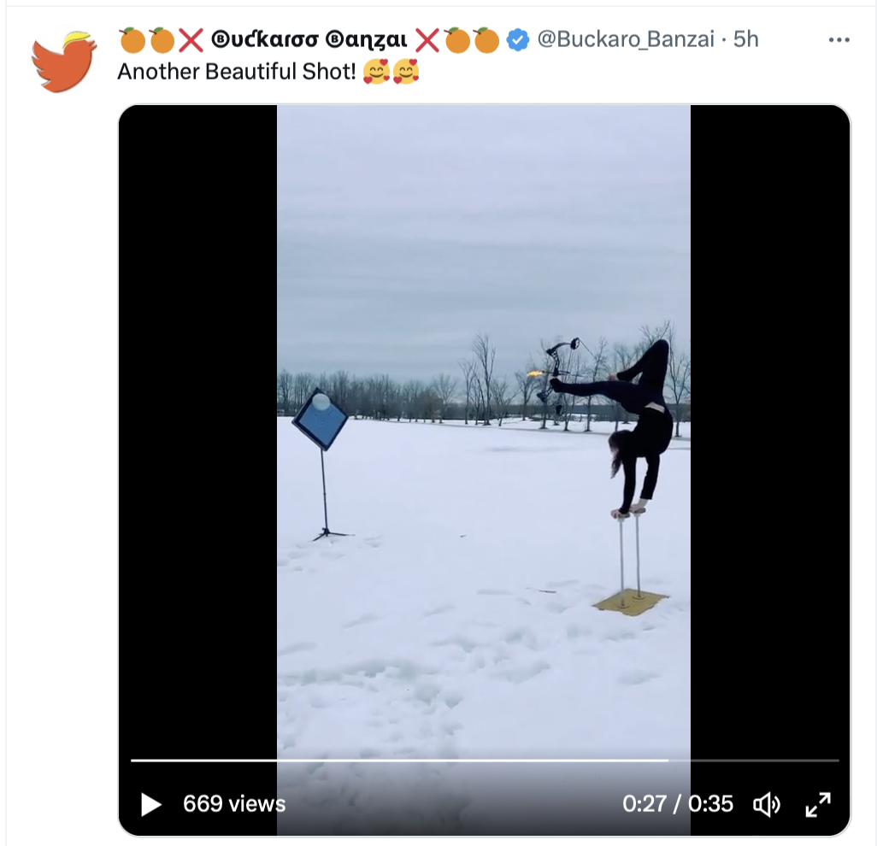Open the tweet via the 5h timestamp

pos(745,39)
